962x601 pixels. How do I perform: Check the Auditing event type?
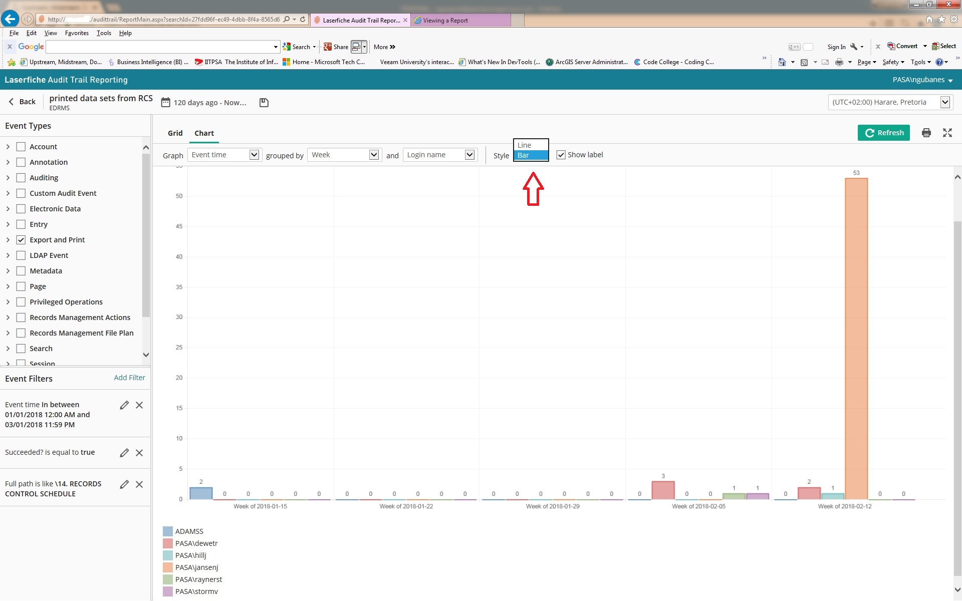click(21, 178)
